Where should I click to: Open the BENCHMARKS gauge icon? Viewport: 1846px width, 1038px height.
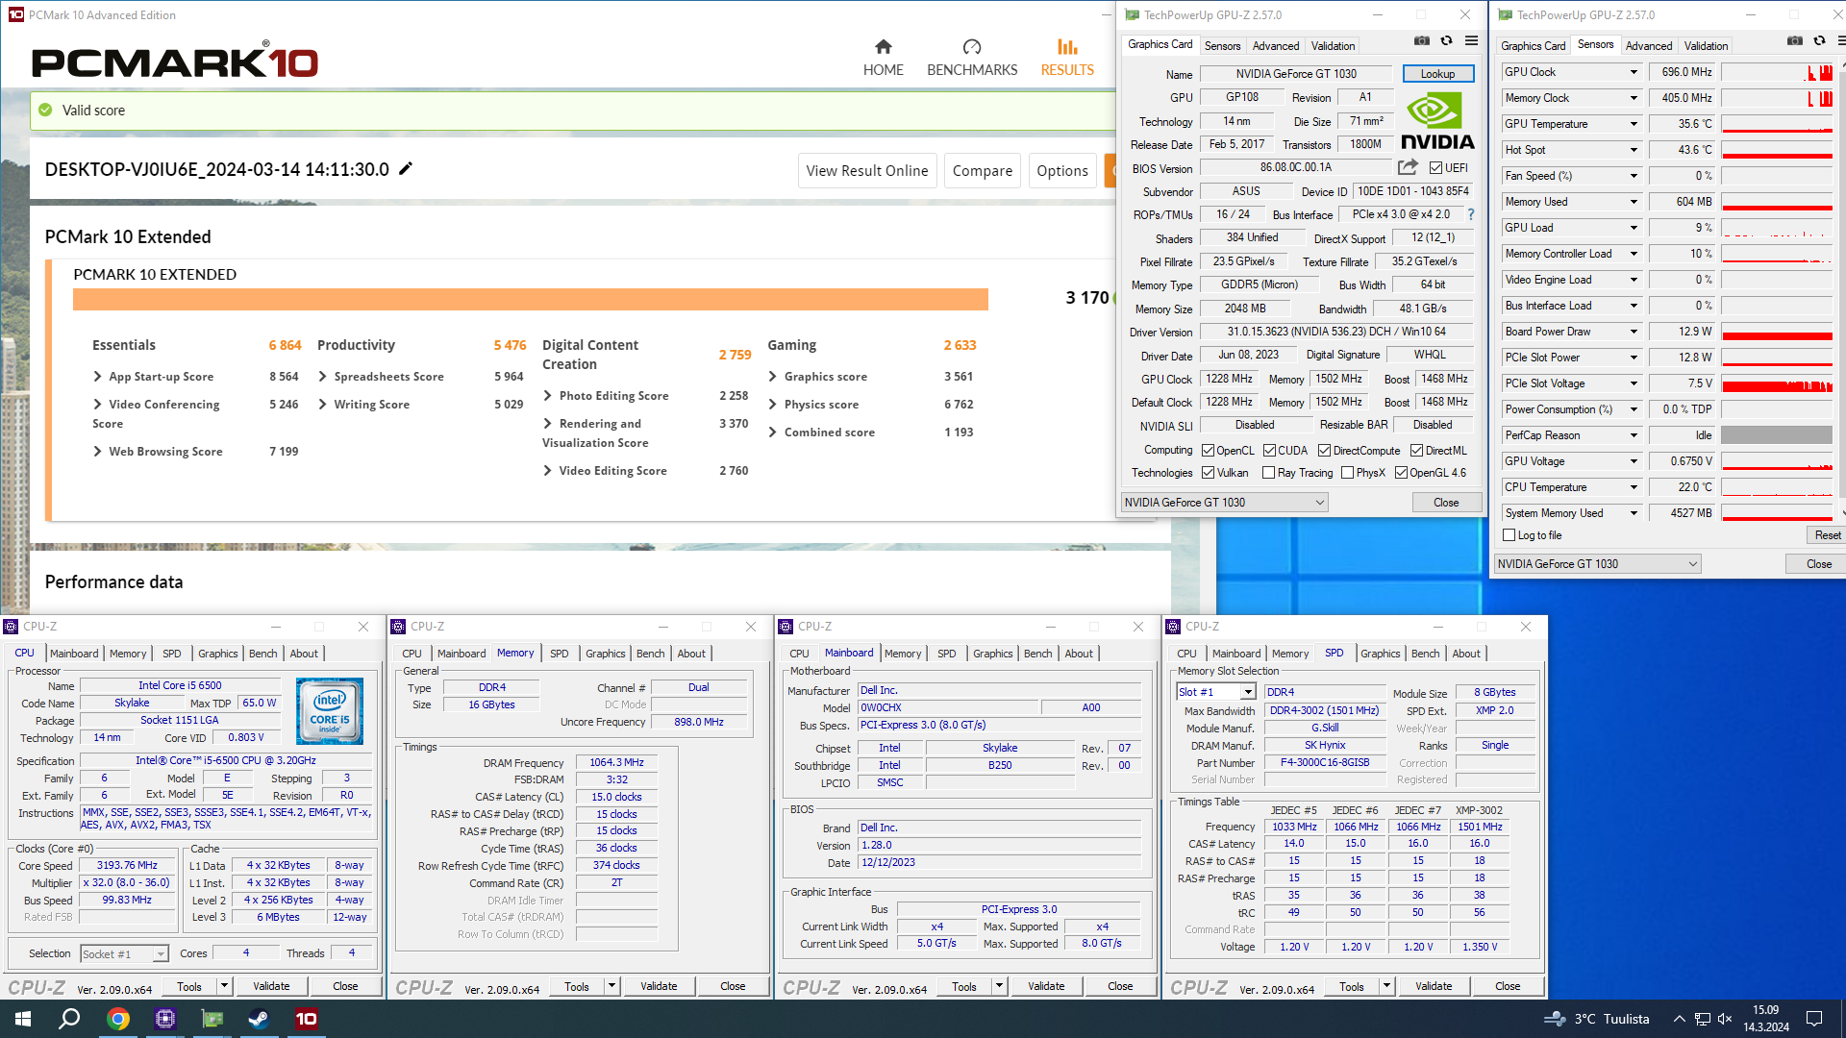972,47
